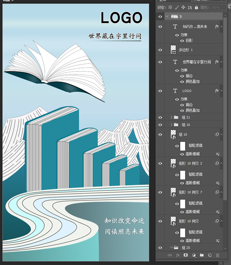Viewport: 231px width, 265px height.
Task: Click smart filter mask thumbnail of 组 15
Action: 183,146
